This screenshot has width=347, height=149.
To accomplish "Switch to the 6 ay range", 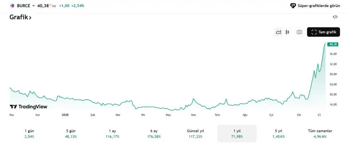I will click(x=154, y=133).
